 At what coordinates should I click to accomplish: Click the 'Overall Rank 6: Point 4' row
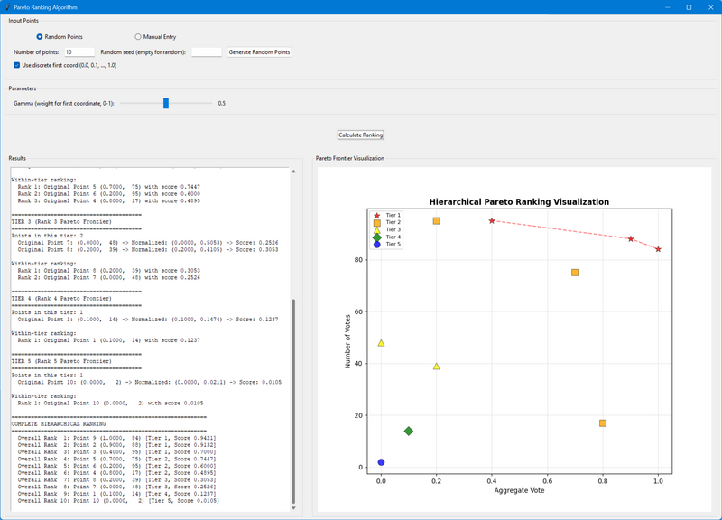click(117, 473)
